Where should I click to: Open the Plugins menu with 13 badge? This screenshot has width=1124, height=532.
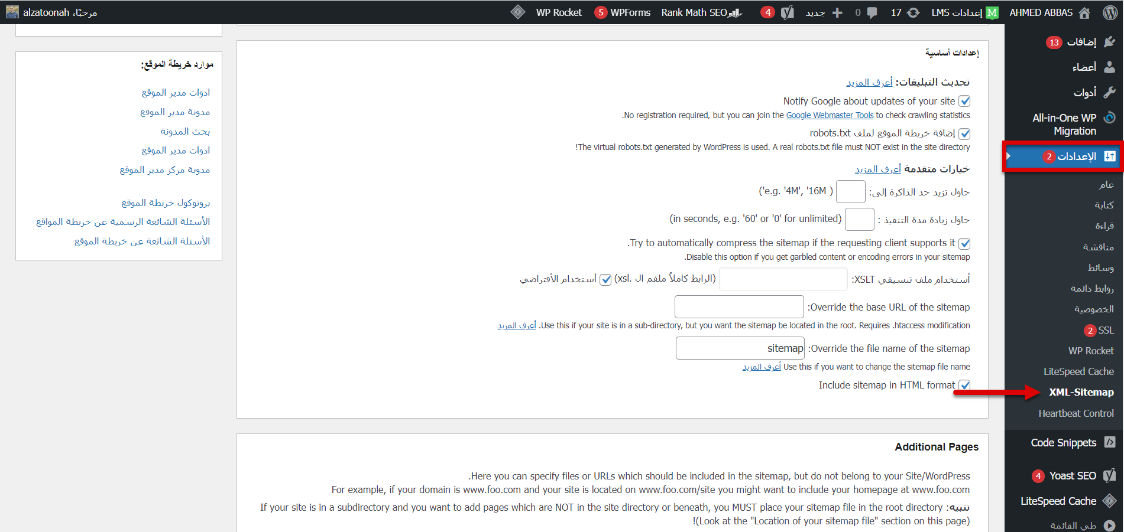tap(1081, 41)
